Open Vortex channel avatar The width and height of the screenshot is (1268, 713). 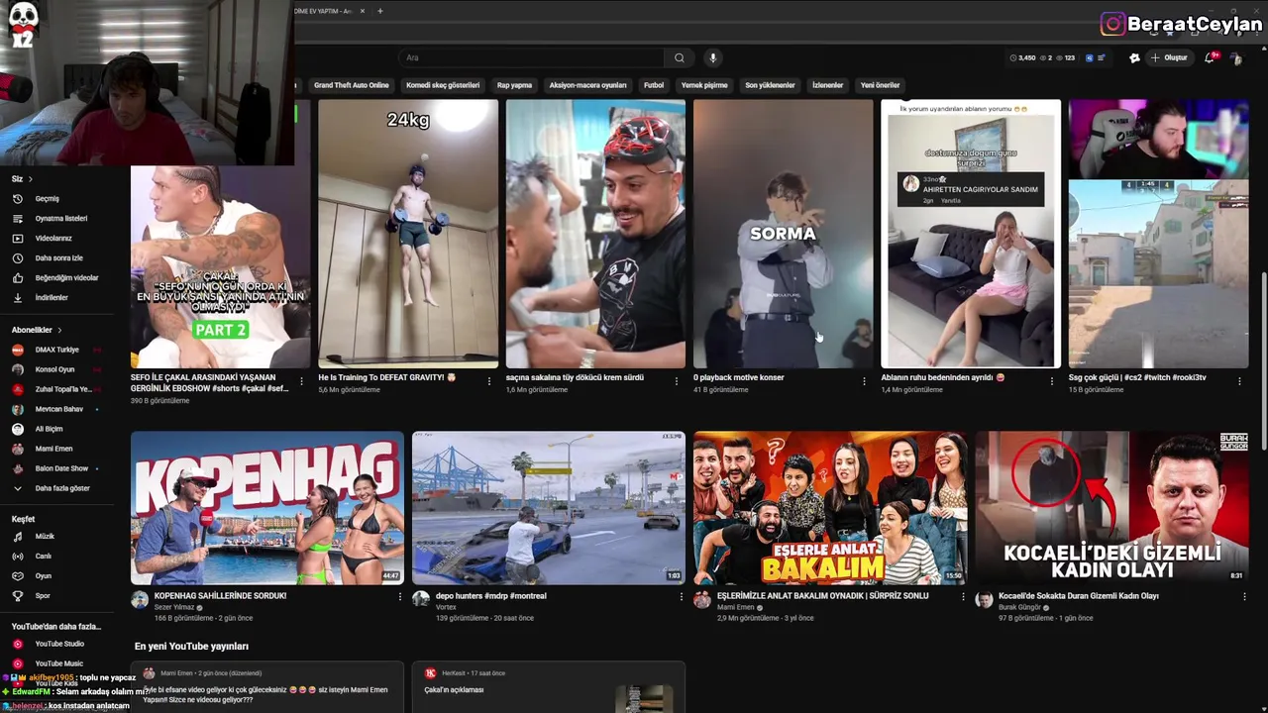pos(421,599)
